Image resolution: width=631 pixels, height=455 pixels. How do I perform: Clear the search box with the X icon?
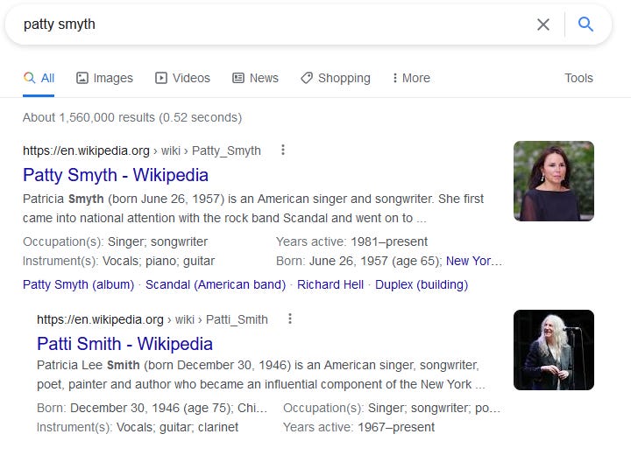tap(542, 24)
